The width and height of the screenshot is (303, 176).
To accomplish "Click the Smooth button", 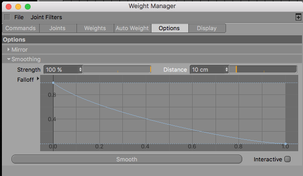I will 127,159.
